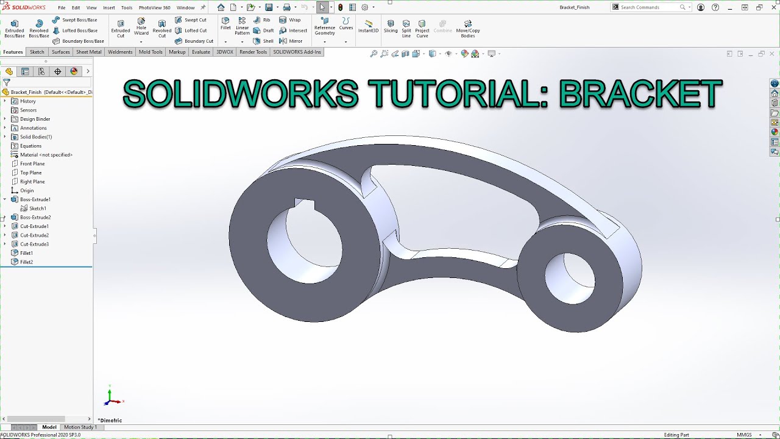Viewport: 780px width, 439px height.
Task: Choose the Lofted Boss/Base tool
Action: pyautogui.click(x=75, y=30)
